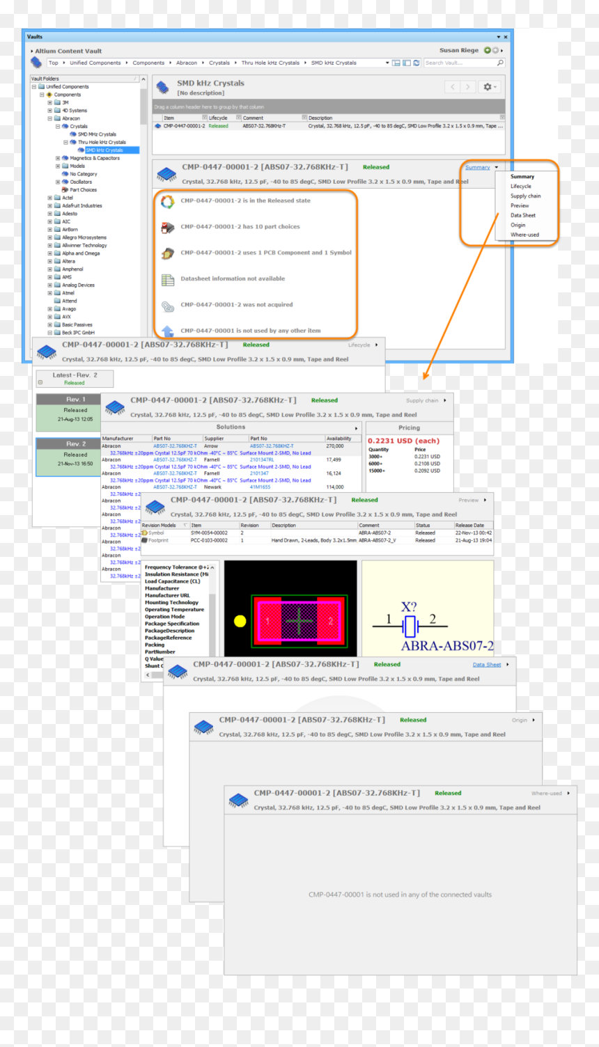Click the refresh icon beside the breadcrumb

pos(417,63)
